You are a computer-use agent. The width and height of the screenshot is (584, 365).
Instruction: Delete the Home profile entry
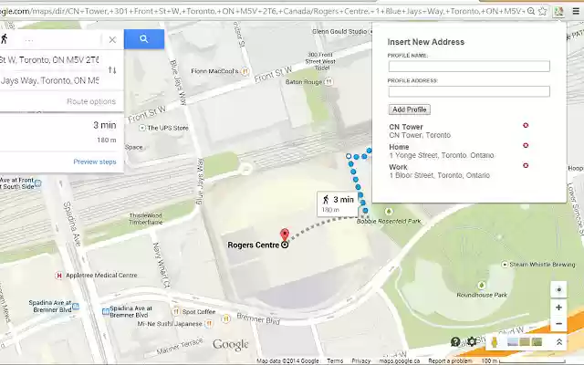(526, 145)
